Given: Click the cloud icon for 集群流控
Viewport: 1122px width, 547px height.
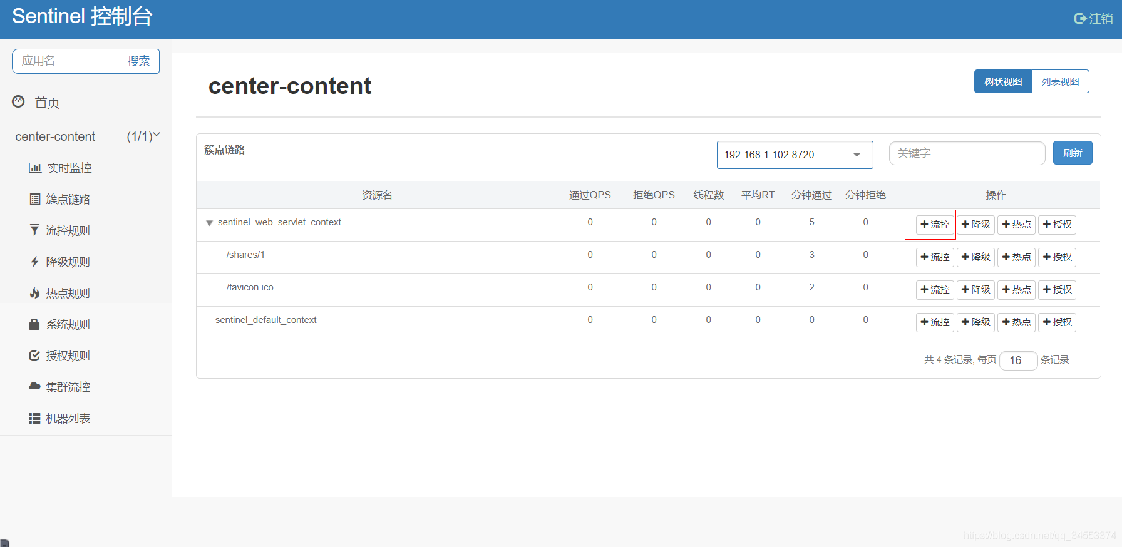Looking at the screenshot, I should (34, 386).
